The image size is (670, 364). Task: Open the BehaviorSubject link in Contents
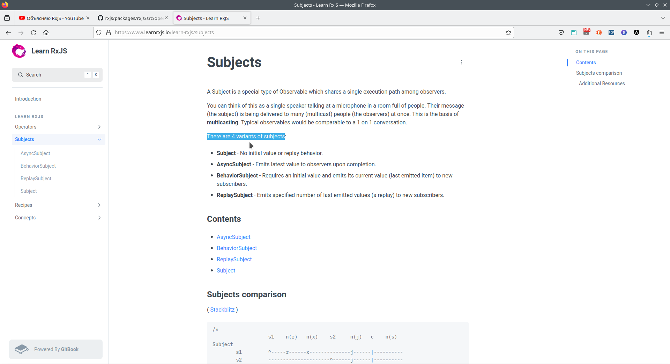pos(237,248)
